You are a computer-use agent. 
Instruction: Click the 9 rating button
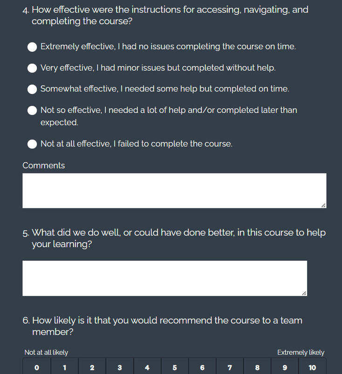(285, 367)
